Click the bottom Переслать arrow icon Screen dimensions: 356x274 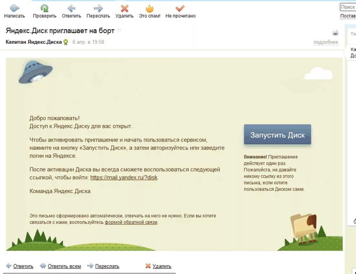click(x=90, y=266)
